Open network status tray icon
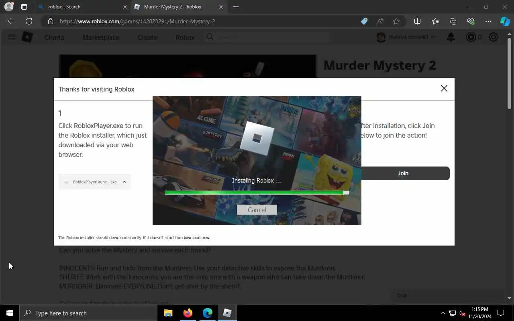514x321 pixels. click(x=453, y=313)
